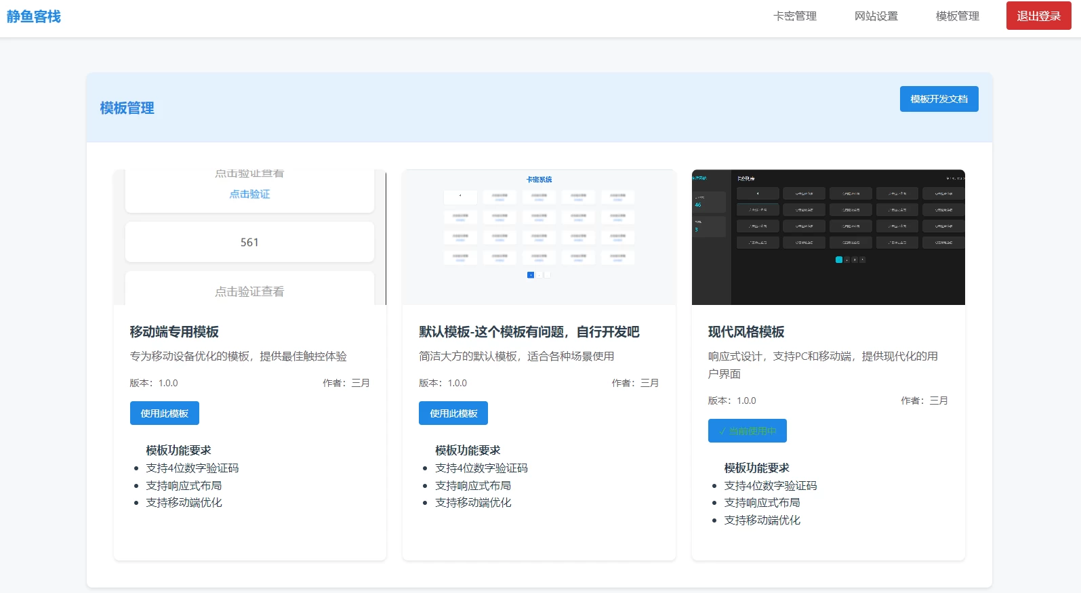
Task: Go to 网站设置 in the navigation
Action: point(876,16)
